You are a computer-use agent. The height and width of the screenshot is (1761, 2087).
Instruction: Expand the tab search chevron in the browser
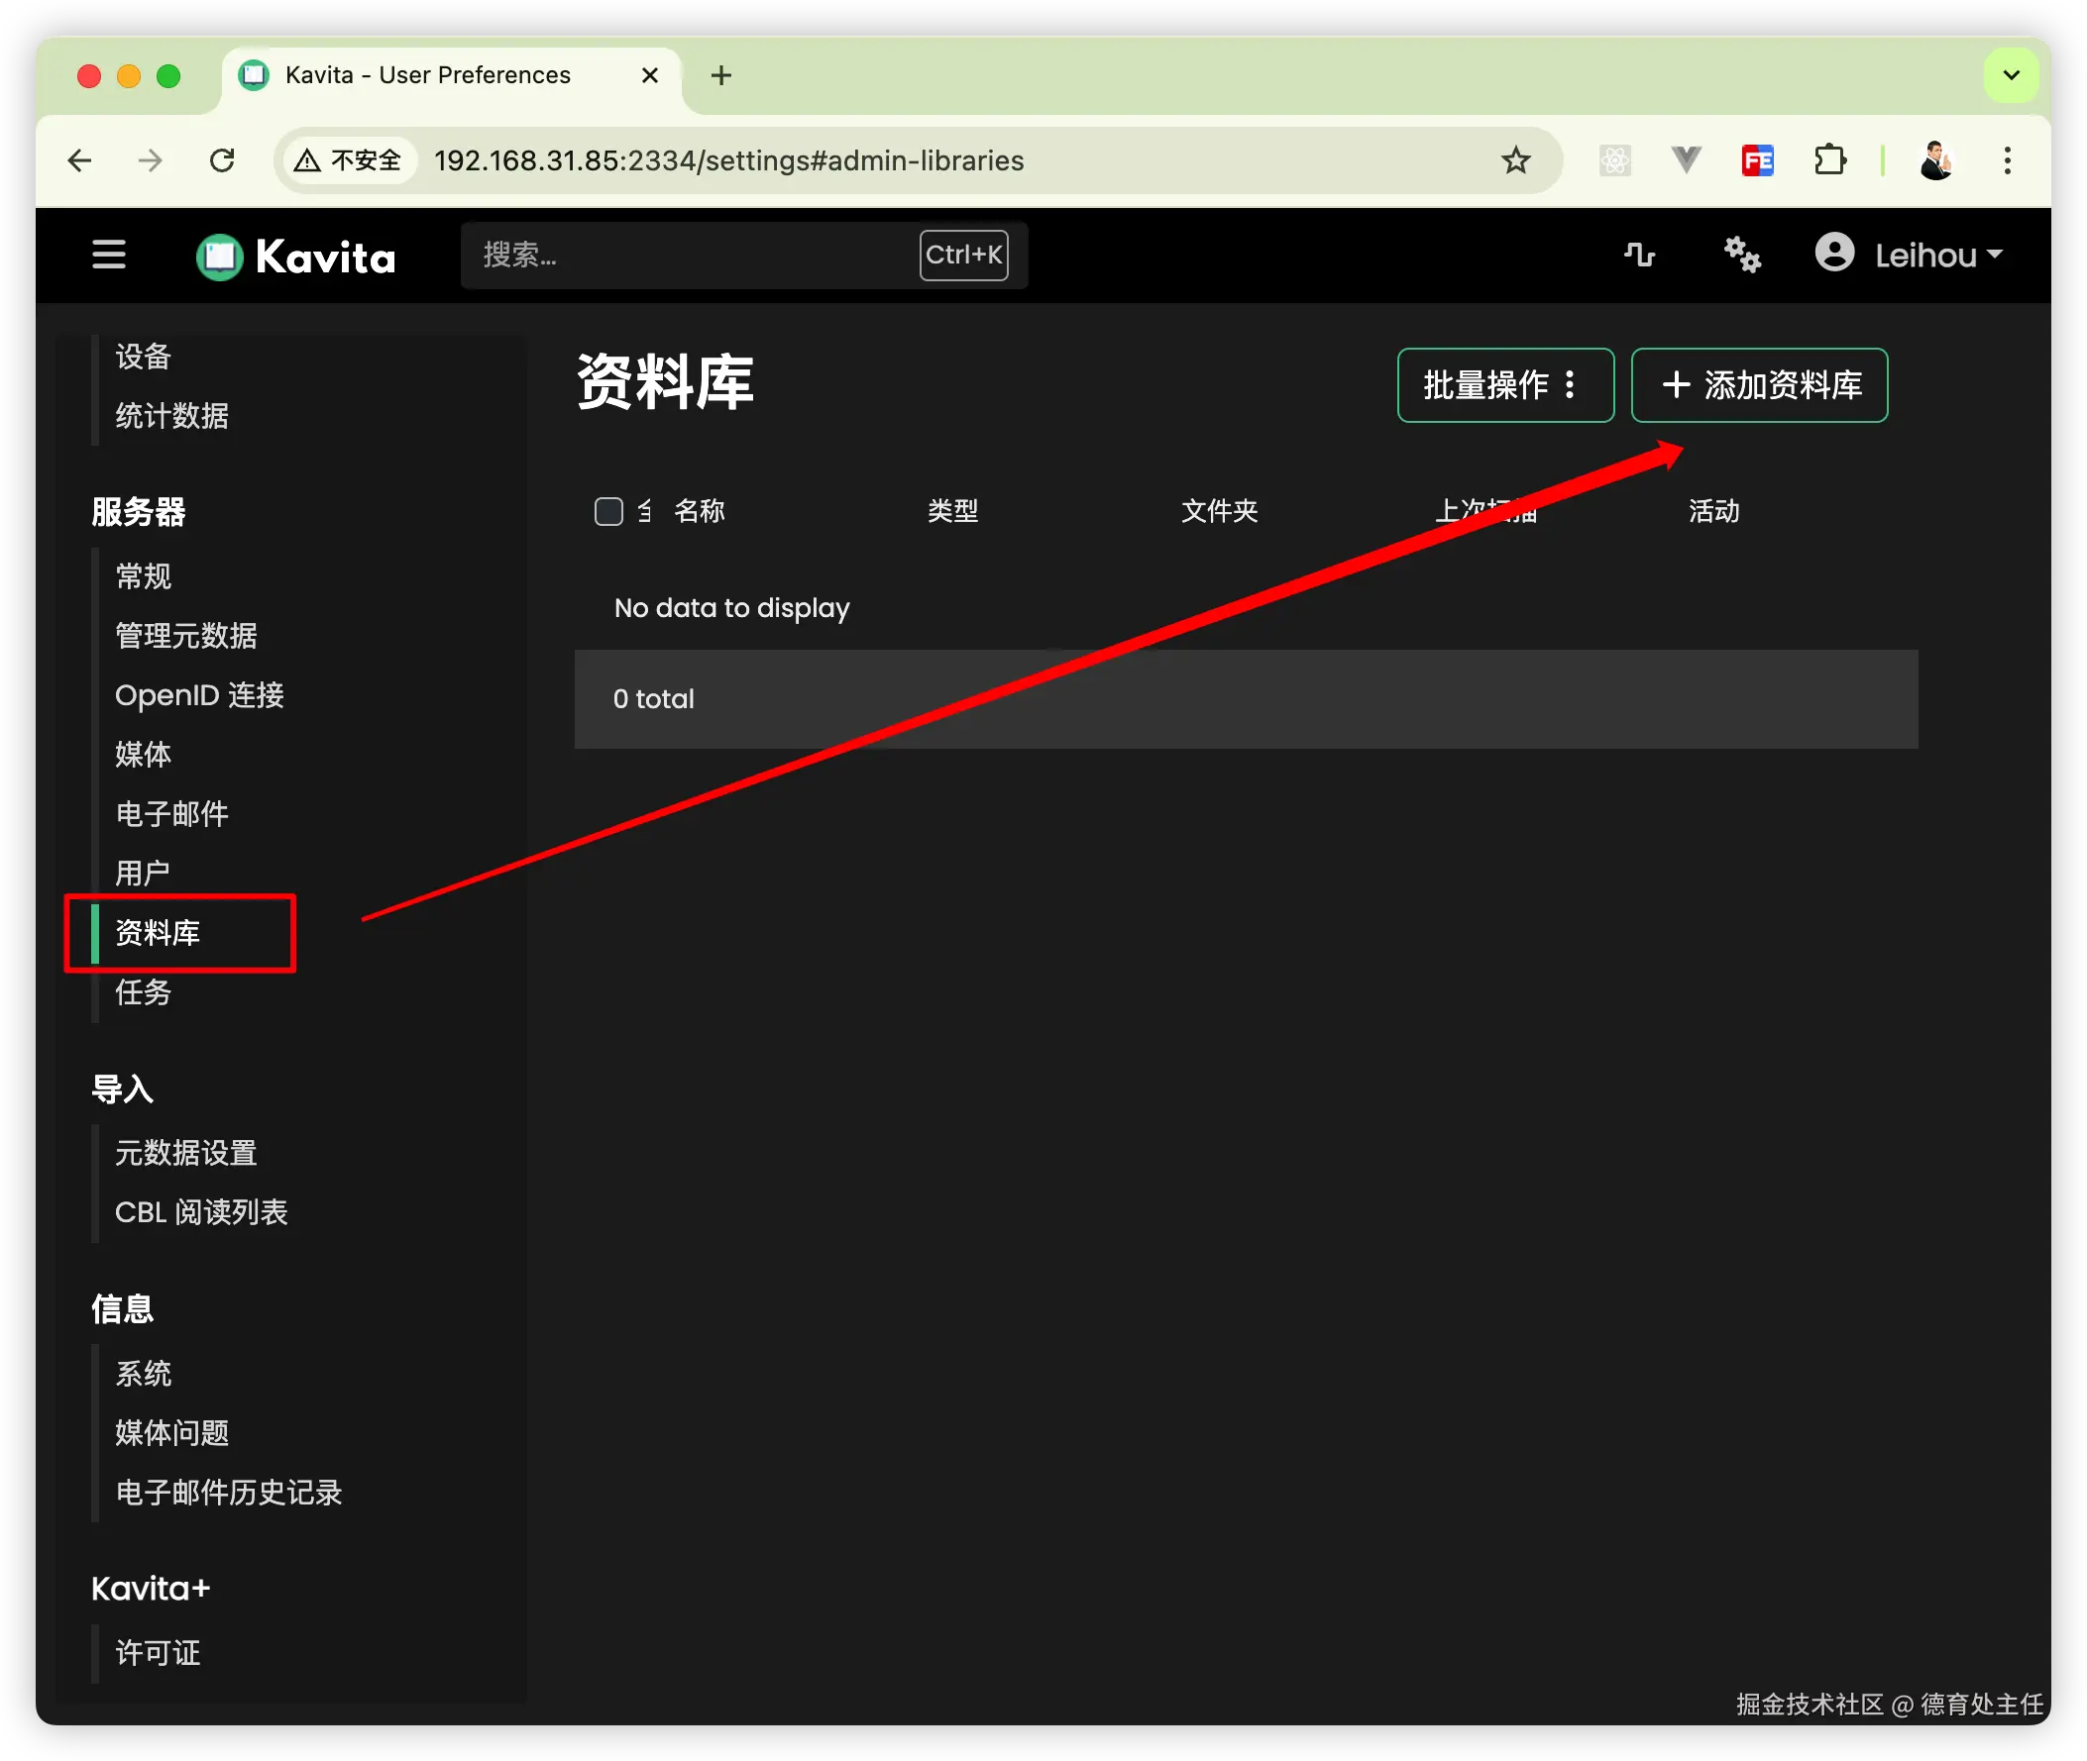coord(2010,76)
